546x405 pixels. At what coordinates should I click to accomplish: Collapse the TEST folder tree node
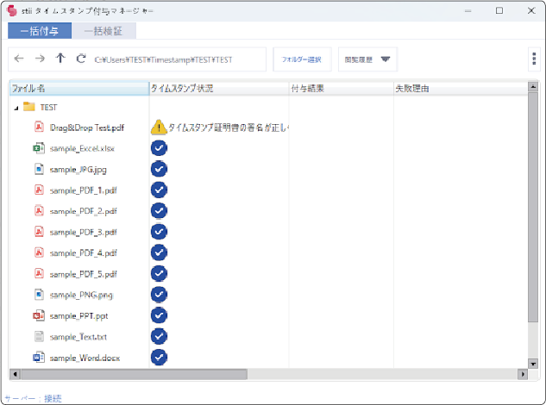click(x=16, y=107)
